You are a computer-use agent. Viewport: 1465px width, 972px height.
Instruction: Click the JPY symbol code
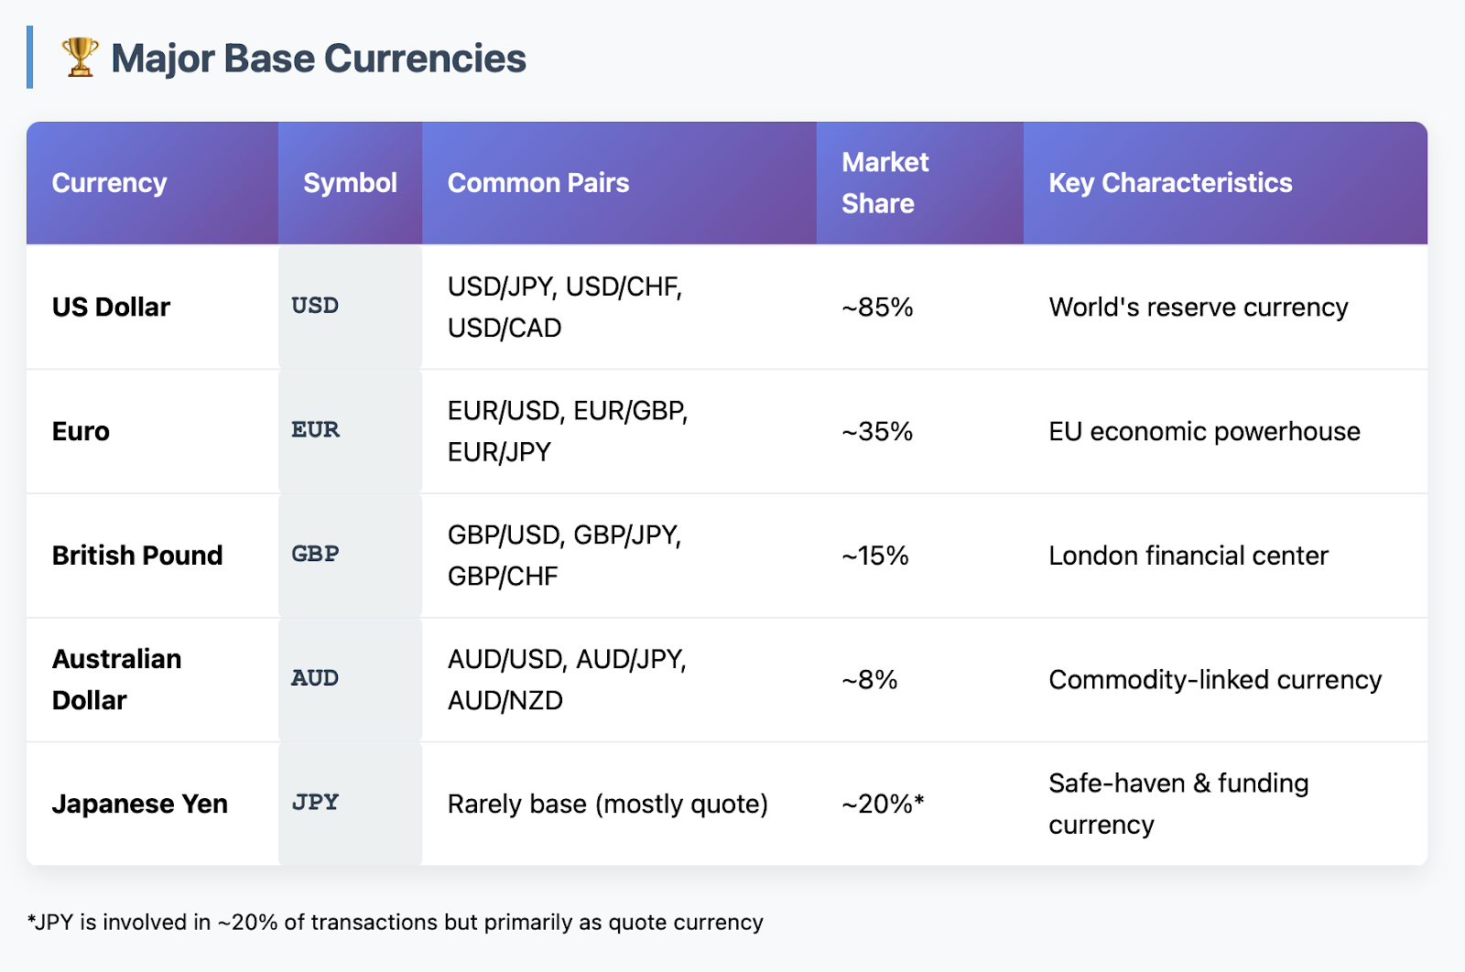tap(315, 803)
